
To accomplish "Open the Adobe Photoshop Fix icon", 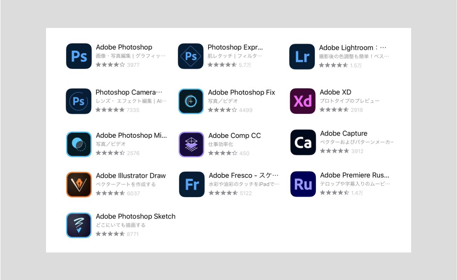I will click(x=191, y=101).
